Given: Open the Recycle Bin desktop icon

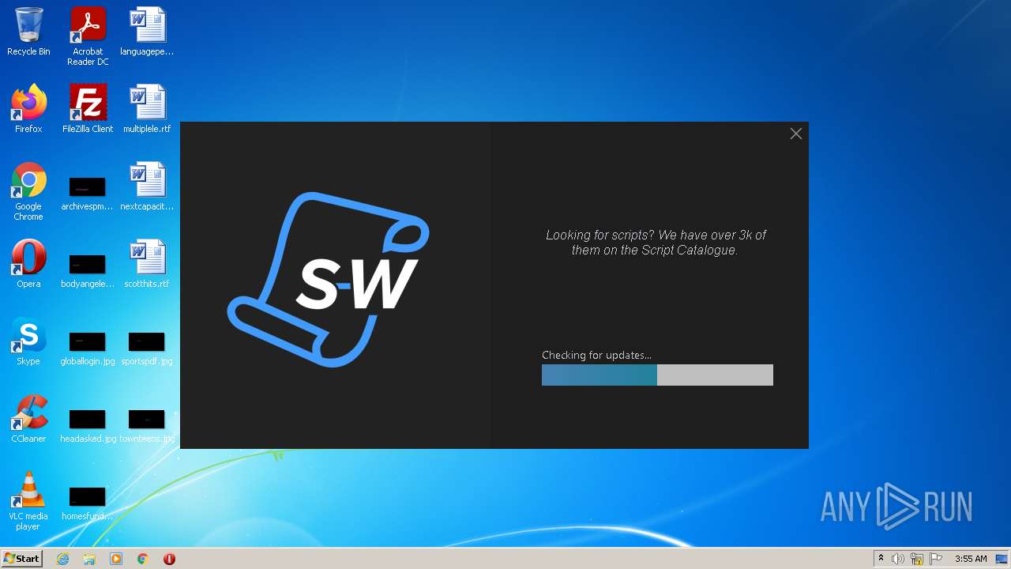Looking at the screenshot, I should click(x=28, y=32).
